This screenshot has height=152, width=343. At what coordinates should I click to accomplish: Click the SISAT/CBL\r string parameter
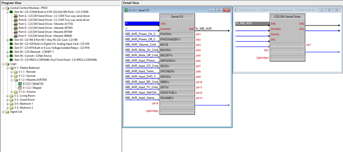[177, 93]
